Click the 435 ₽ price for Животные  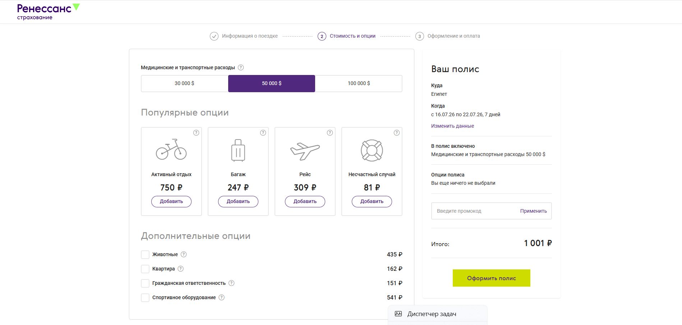point(395,254)
